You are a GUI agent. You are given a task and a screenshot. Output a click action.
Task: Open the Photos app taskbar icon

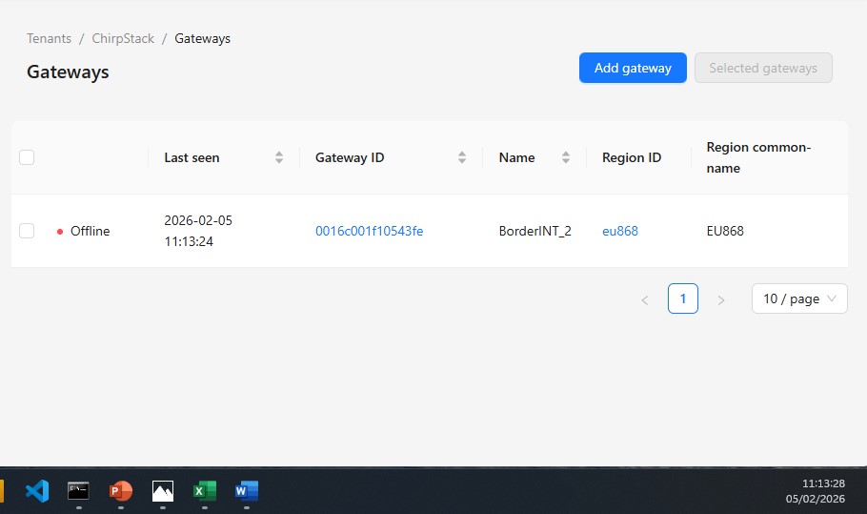click(163, 491)
